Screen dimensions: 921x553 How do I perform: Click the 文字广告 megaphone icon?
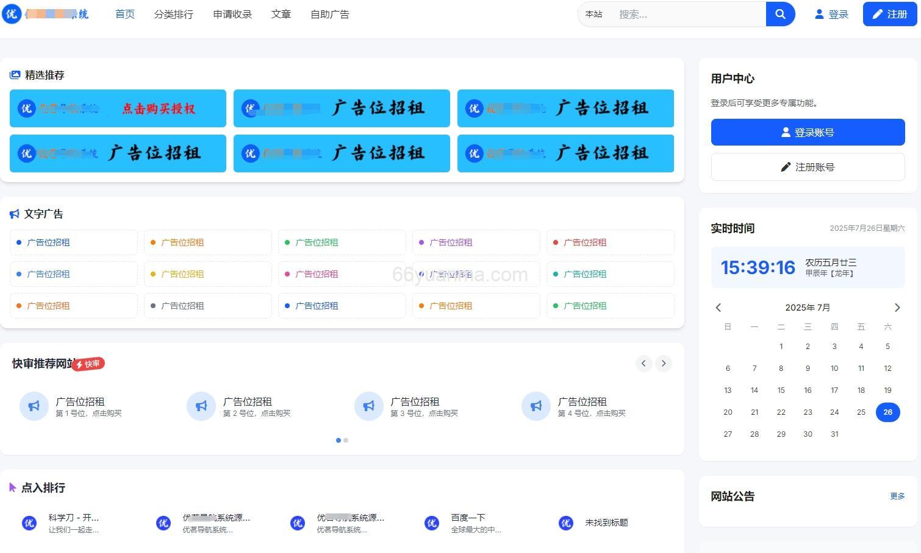pos(14,213)
